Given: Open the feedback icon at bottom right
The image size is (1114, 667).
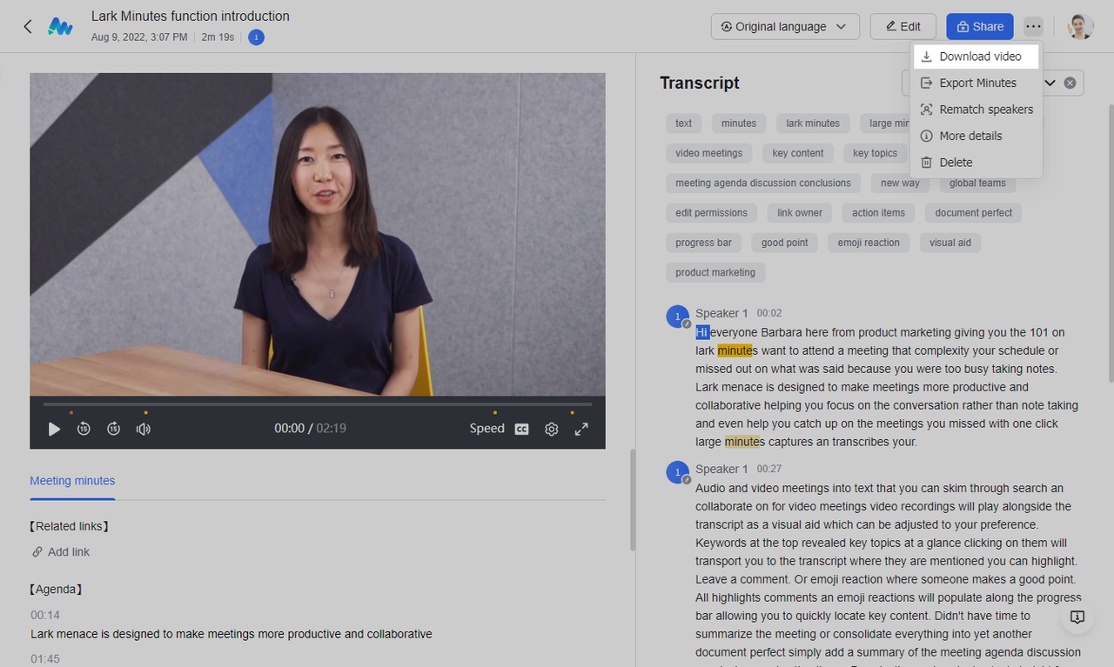Looking at the screenshot, I should click(x=1077, y=617).
